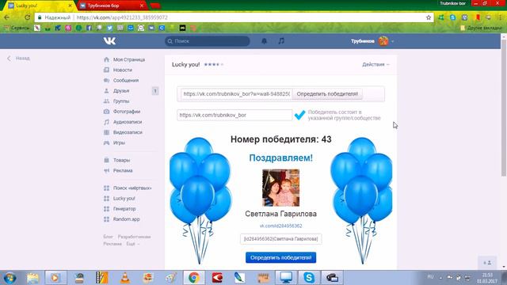507x285 pixels.
Task: Click the winner's profile photo thumbnail
Action: [x=280, y=188]
